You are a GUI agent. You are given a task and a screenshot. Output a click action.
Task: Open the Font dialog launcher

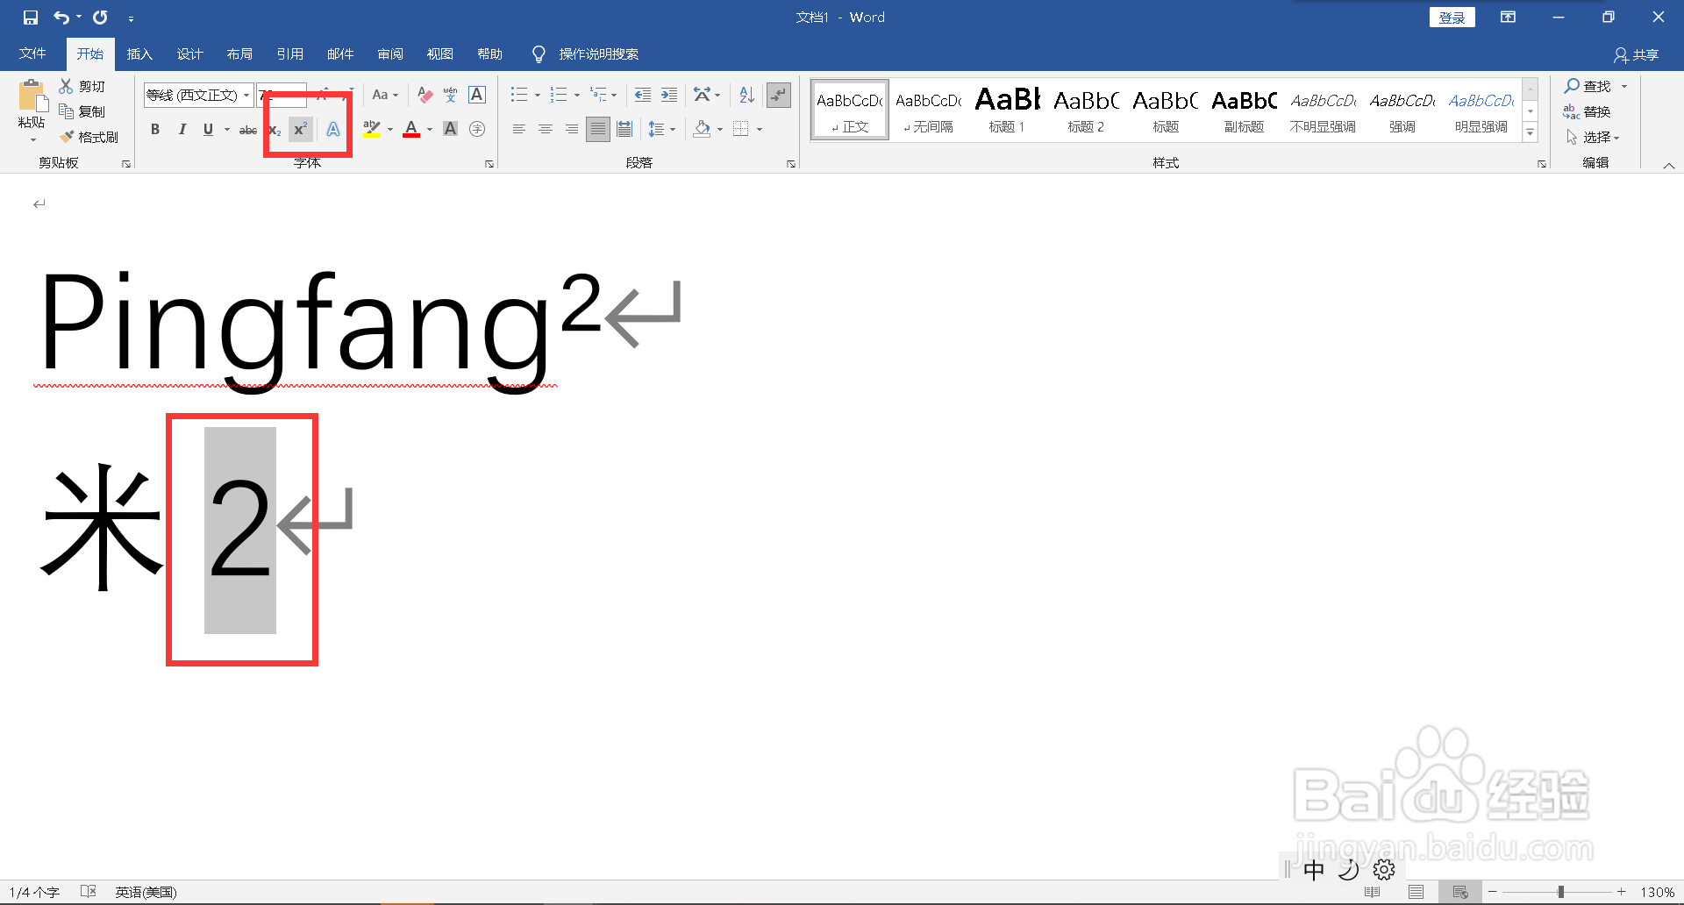[x=489, y=164]
